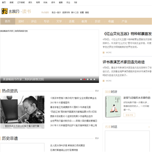Viewport: 152px width, 152px height.
Task: Select the 首页 tab in the tan navigation bar
Action: [8, 21]
